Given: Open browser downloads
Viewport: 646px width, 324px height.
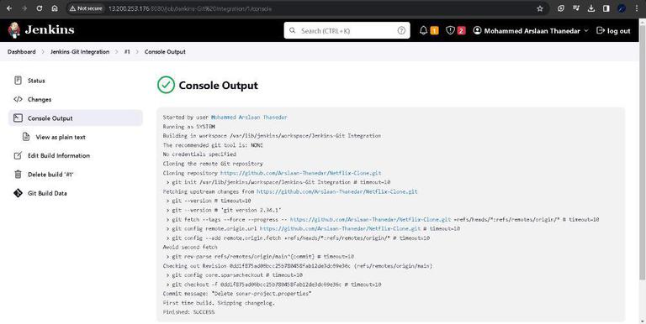Looking at the screenshot, I should point(590,8).
